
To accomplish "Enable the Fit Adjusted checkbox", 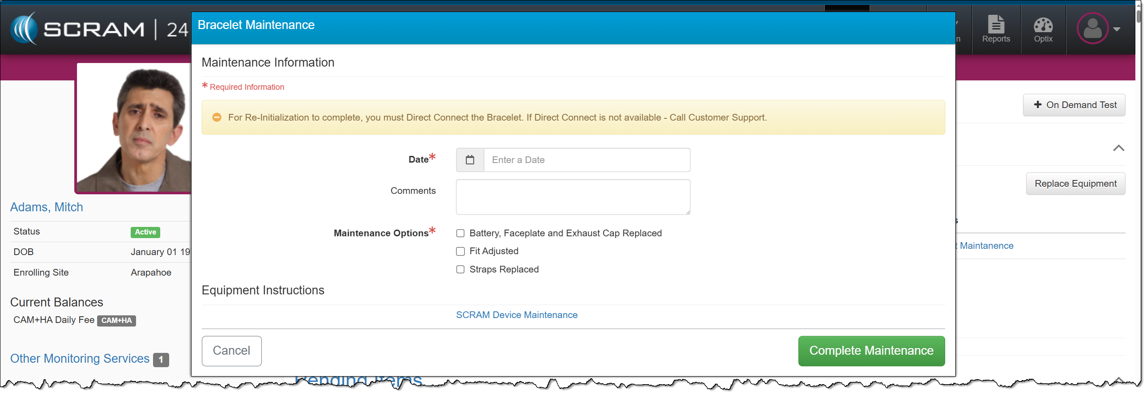I will coord(460,251).
